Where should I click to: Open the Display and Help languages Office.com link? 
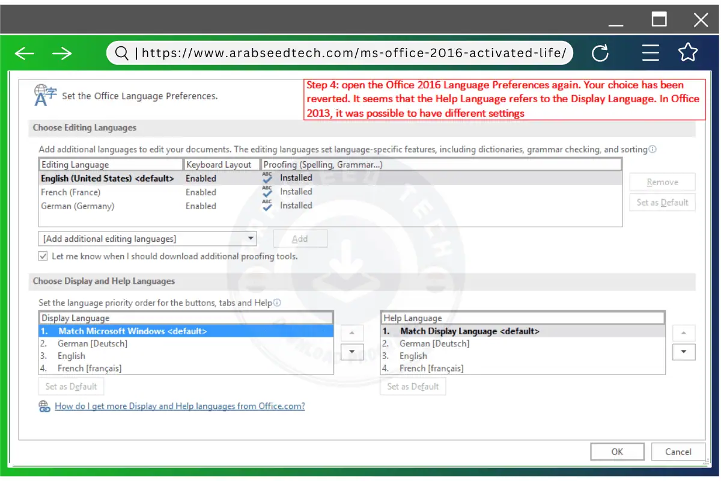(x=180, y=406)
